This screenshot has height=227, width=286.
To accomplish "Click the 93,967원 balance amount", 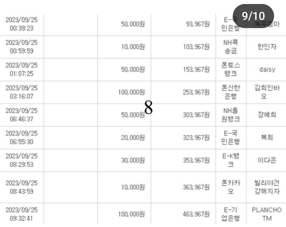I will (x=198, y=24).
